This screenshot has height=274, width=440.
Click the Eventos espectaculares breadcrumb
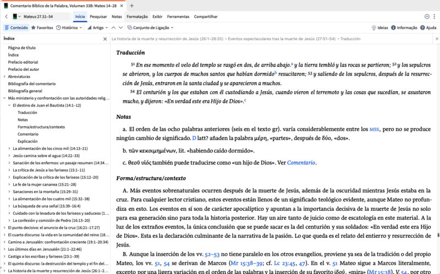coord(282,39)
